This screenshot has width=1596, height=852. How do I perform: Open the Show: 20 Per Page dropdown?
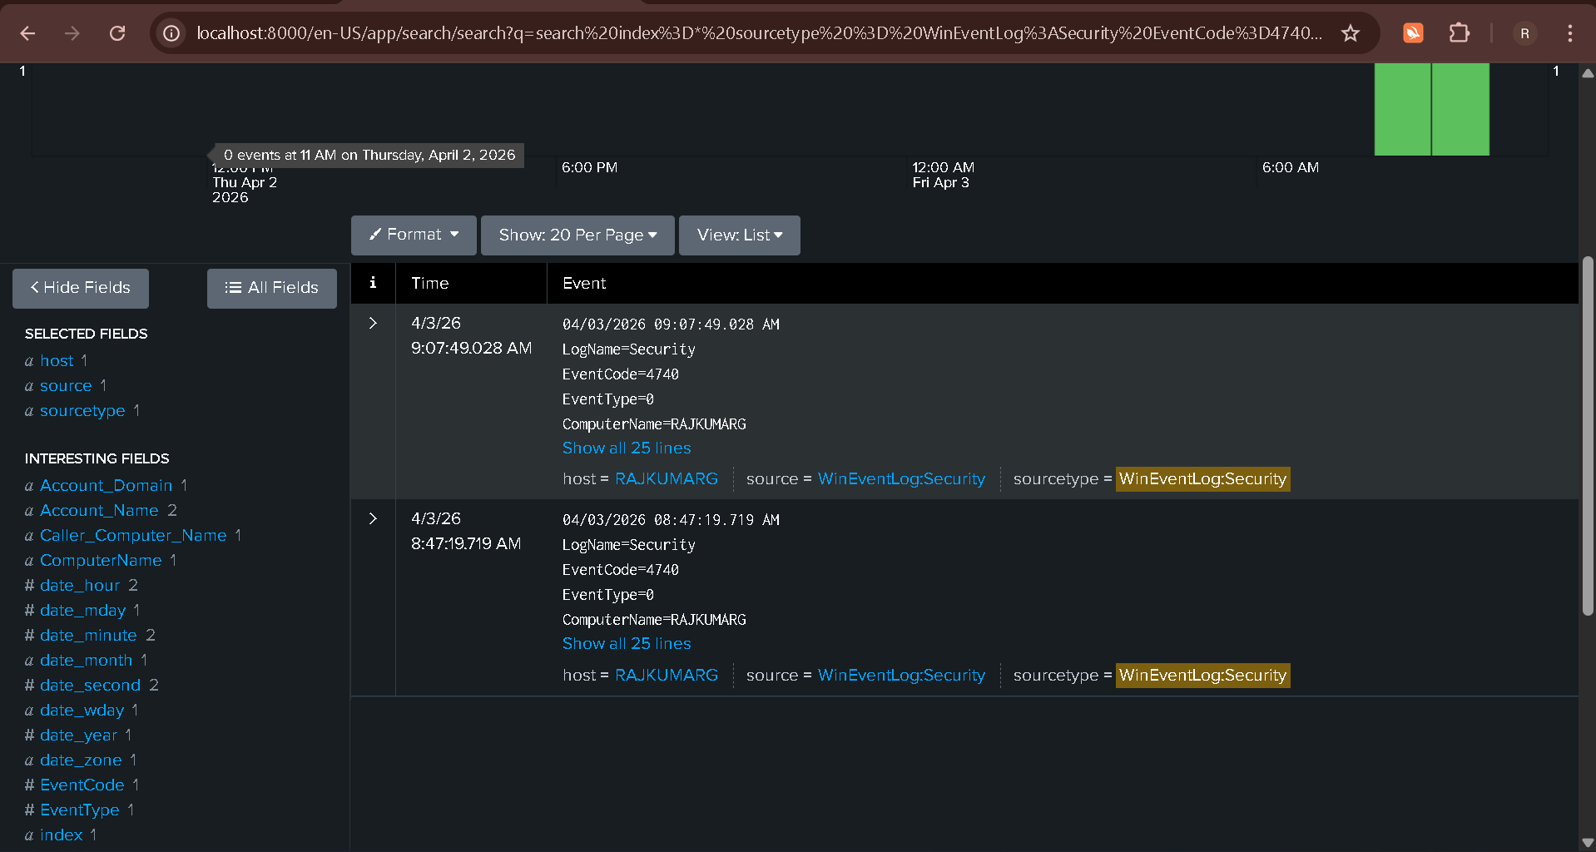click(x=577, y=235)
